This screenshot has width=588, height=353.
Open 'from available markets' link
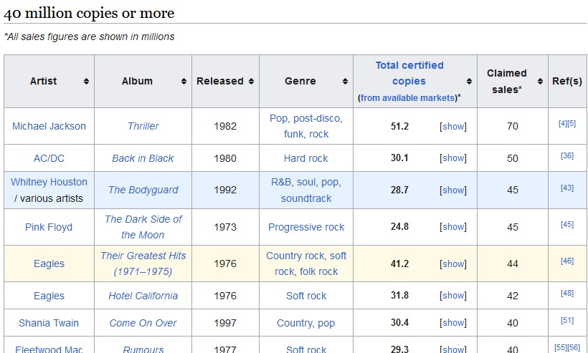(407, 97)
